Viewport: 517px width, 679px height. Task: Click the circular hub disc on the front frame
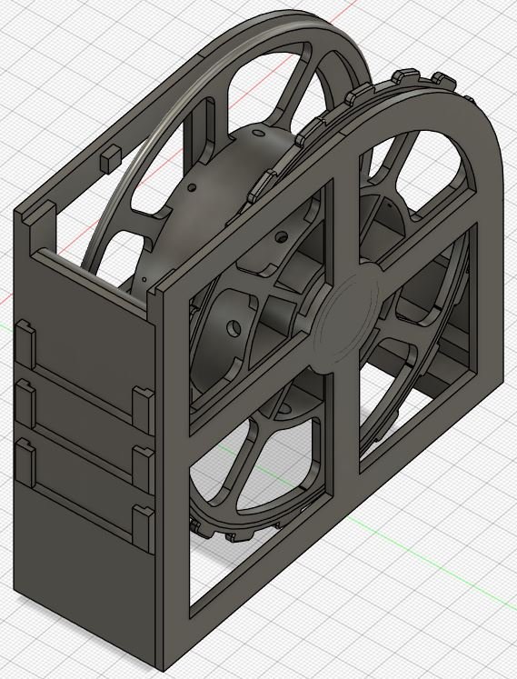(346, 318)
